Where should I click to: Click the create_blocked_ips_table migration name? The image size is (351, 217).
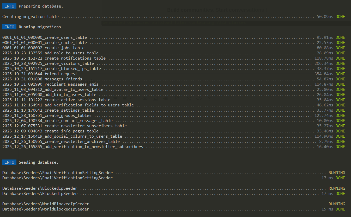(52, 69)
